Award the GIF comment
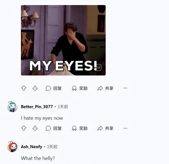Screen dimensions: 169x164 click(80, 88)
